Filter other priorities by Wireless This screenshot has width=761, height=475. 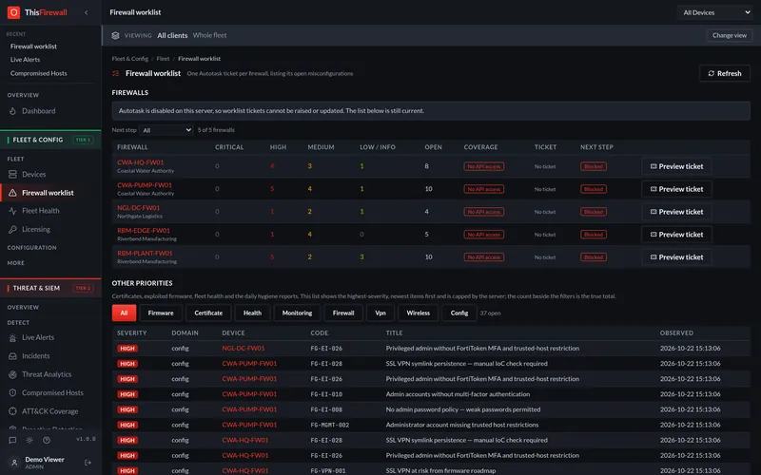coord(418,313)
